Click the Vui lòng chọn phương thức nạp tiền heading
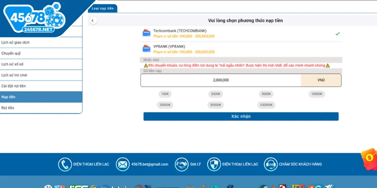Image resolution: width=377 pixels, height=188 pixels. point(246,21)
